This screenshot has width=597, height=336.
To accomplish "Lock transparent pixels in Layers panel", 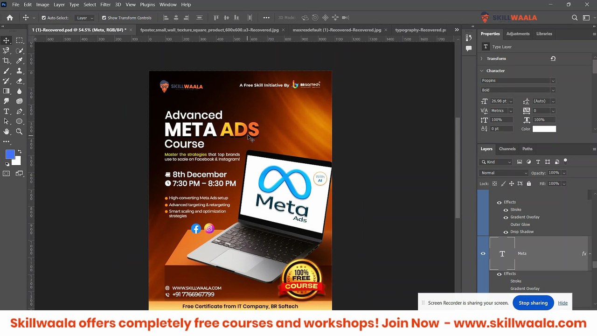I will point(495,183).
